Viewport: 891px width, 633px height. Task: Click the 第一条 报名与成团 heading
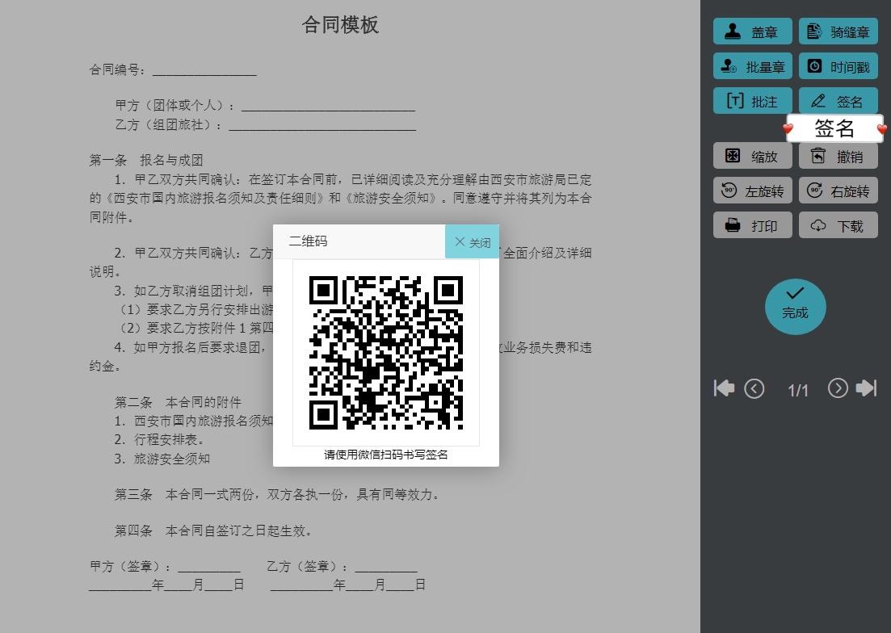point(146,160)
